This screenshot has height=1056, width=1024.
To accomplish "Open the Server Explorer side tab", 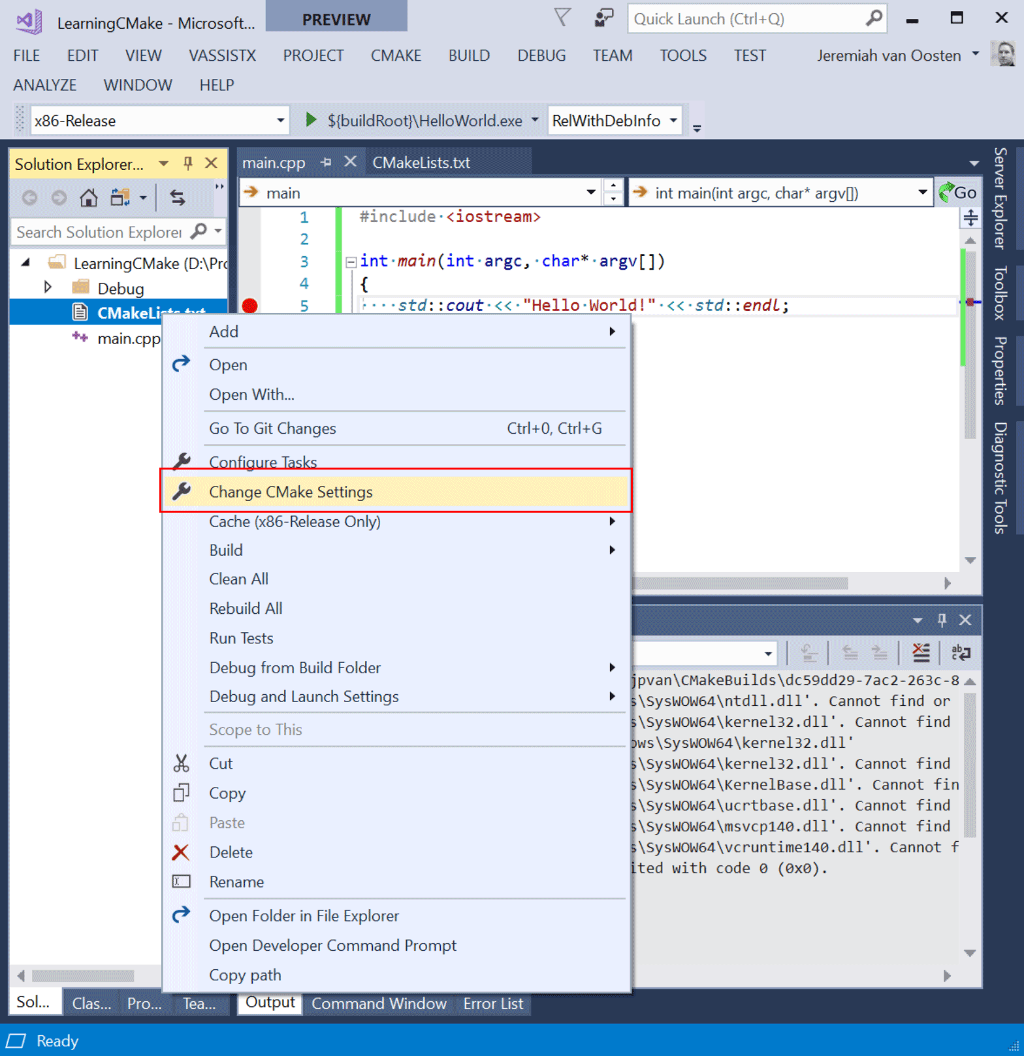I will pyautogui.click(x=1000, y=199).
